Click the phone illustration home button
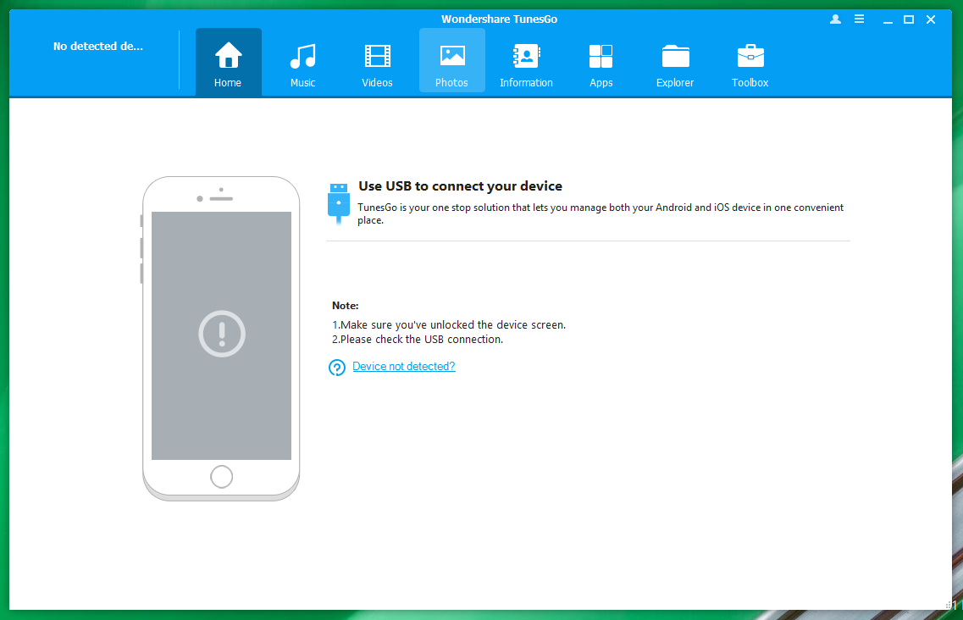 [222, 476]
